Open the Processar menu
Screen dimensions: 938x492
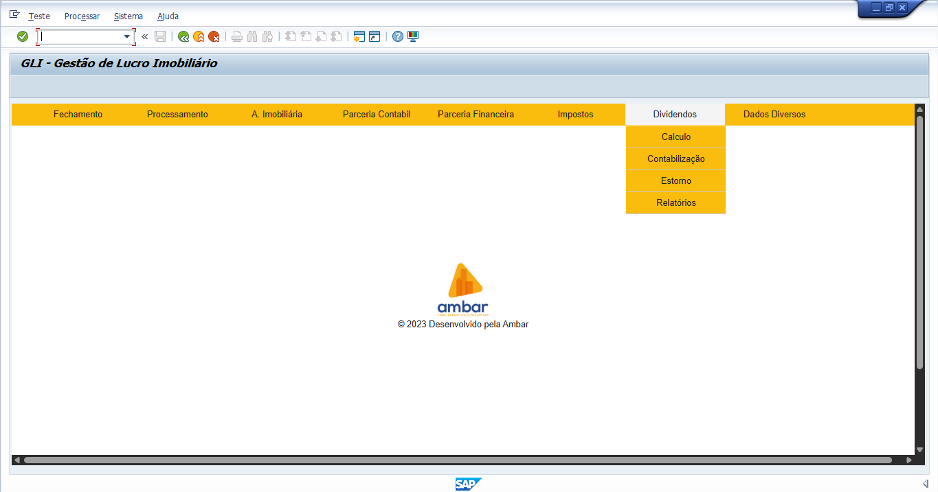point(82,16)
